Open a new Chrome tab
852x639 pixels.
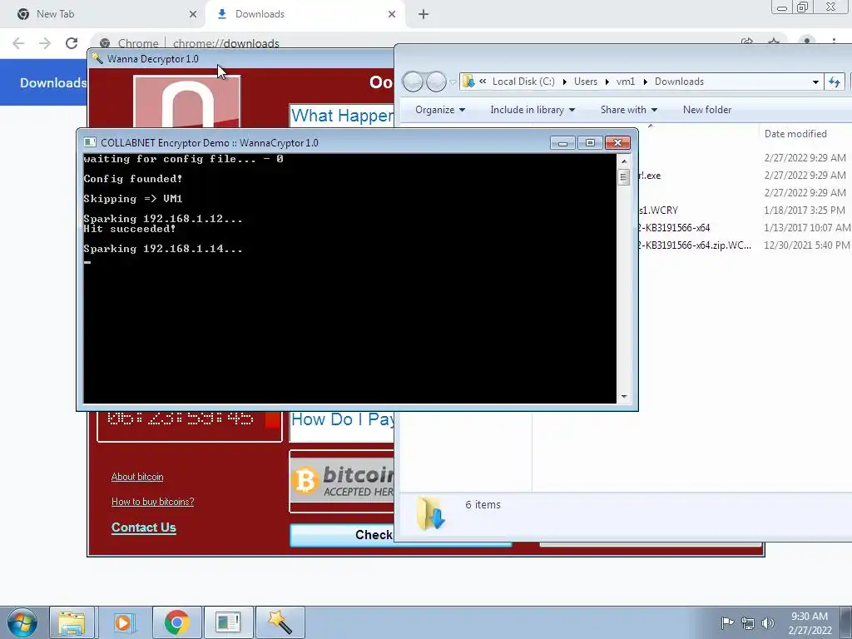(424, 15)
